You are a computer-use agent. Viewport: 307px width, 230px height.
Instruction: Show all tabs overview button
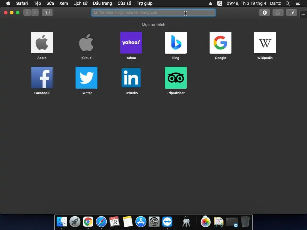point(291,13)
